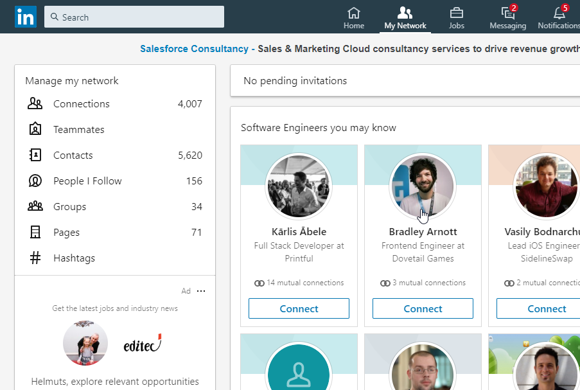View Vasily Bodnarchuk's profile picture
Viewport: 580px width, 390px height.
pyautogui.click(x=546, y=186)
